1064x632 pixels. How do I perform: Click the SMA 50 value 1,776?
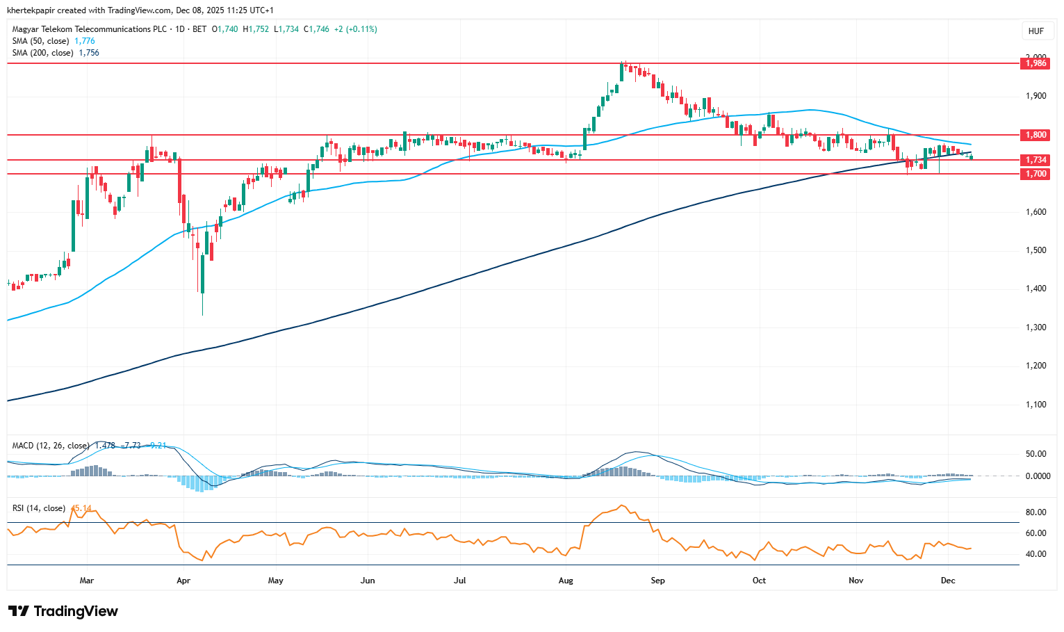(x=85, y=41)
